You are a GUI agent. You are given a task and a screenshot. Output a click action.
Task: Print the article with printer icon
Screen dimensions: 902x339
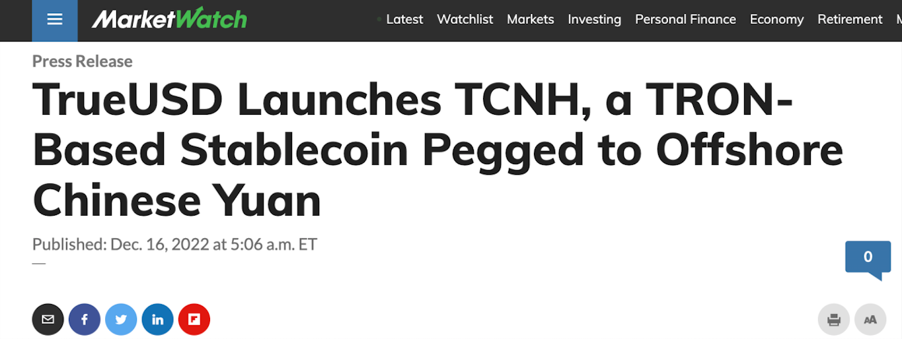(834, 320)
